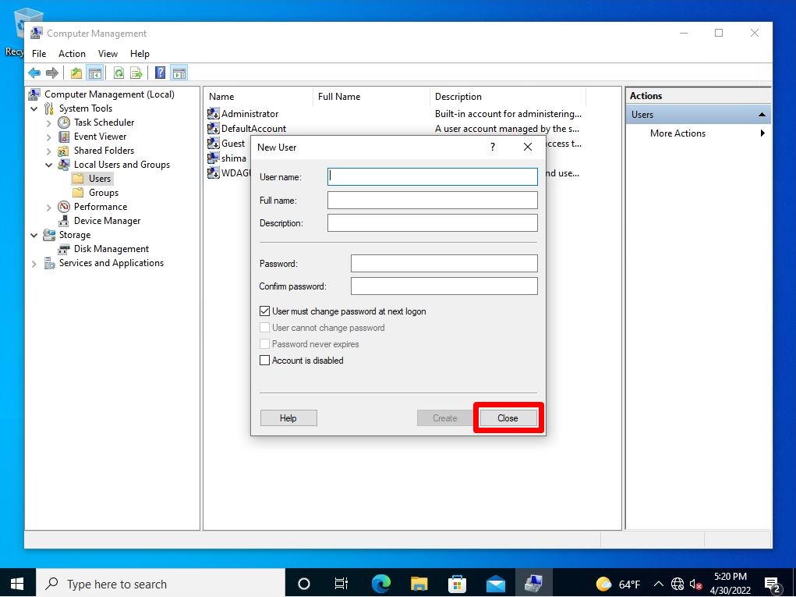Screen dimensions: 796x597
Task: Click the Password input field
Action: (x=444, y=264)
